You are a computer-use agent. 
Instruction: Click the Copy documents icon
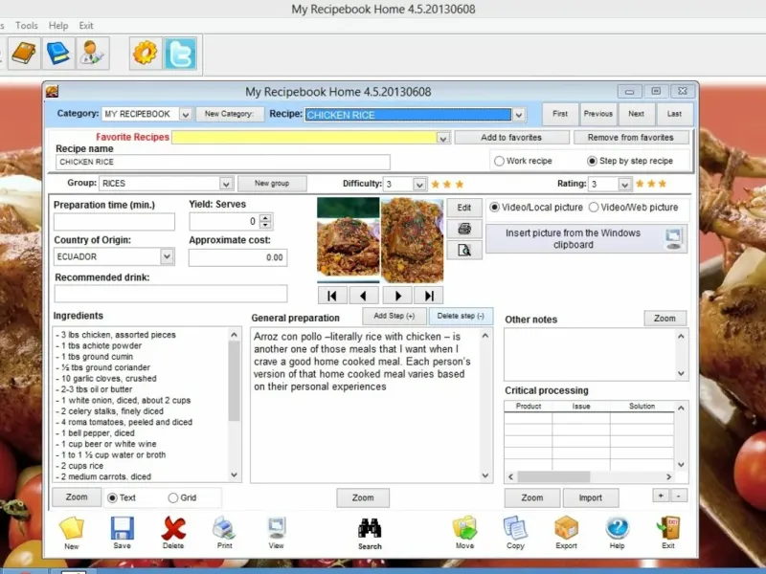pos(515,533)
